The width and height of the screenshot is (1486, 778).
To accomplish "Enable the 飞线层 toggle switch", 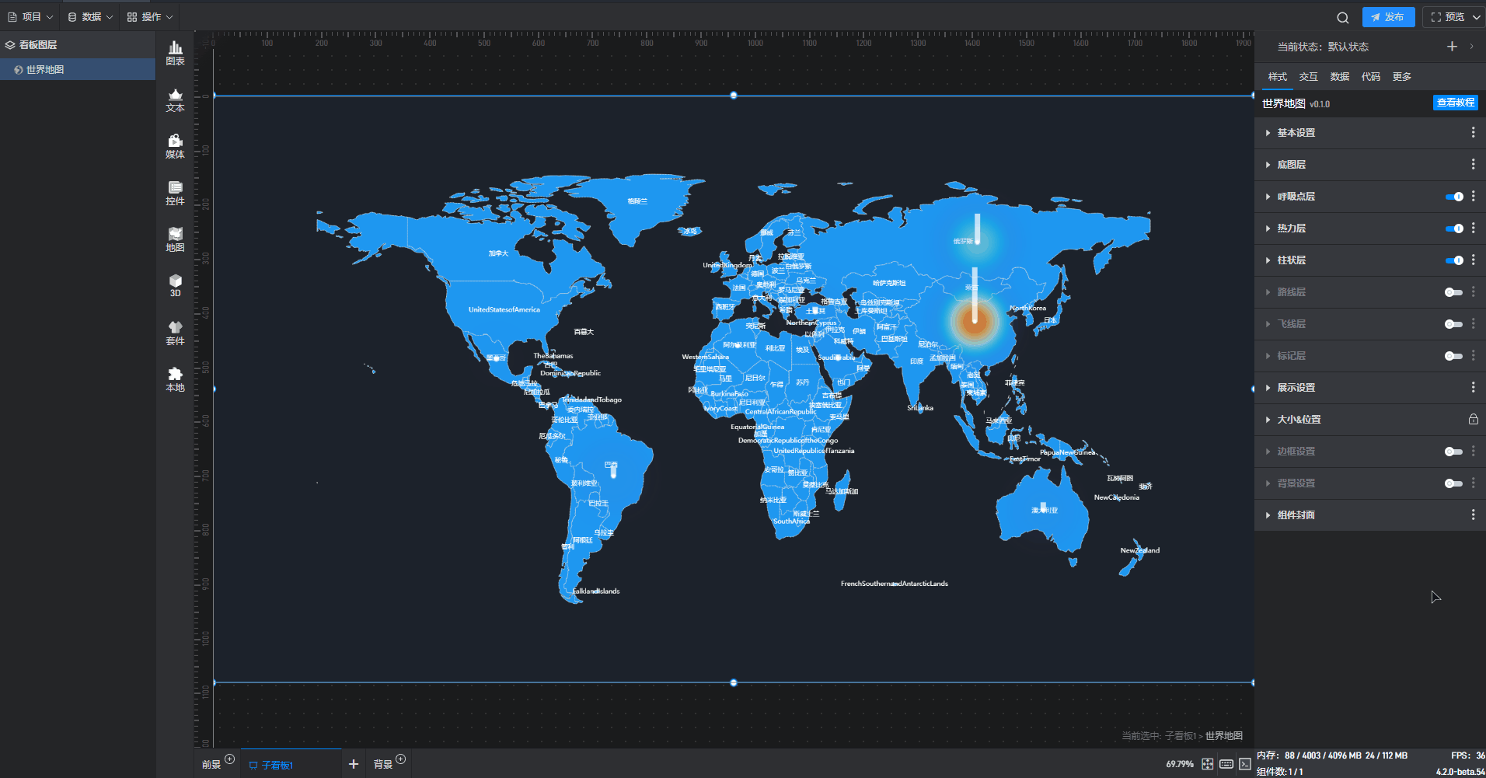I will click(x=1453, y=324).
